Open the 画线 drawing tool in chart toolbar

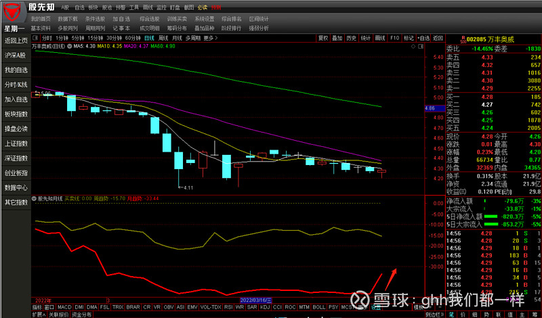(x=380, y=39)
